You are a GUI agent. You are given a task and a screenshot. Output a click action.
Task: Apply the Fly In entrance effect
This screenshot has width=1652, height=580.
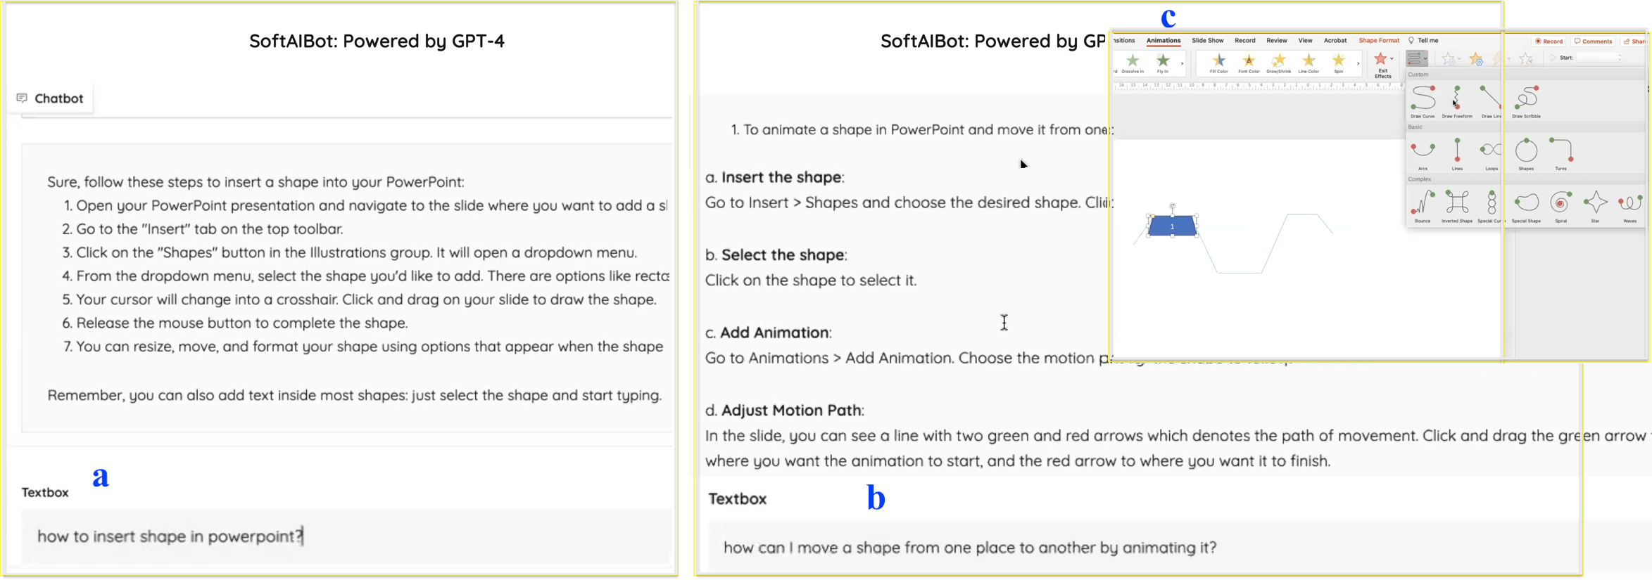coord(1163,62)
